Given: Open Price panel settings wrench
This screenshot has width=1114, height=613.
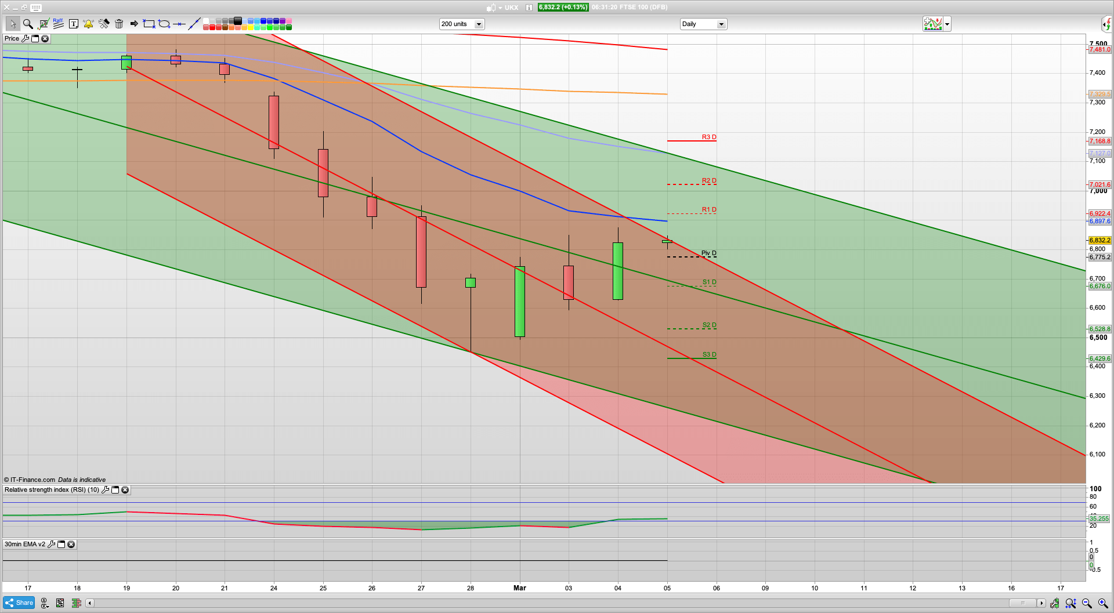Looking at the screenshot, I should click(x=25, y=39).
